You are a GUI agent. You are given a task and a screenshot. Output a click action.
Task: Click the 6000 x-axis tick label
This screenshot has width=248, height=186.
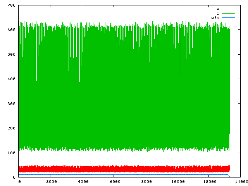[x=114, y=182]
